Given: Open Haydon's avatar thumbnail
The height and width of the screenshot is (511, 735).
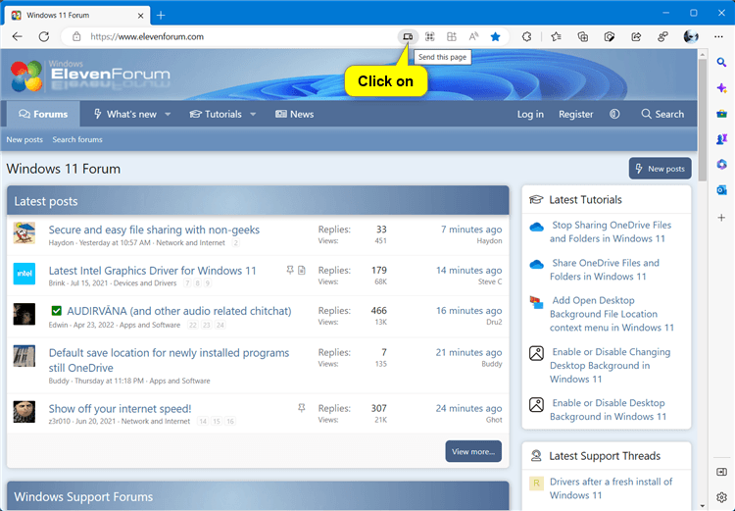Looking at the screenshot, I should (x=24, y=233).
